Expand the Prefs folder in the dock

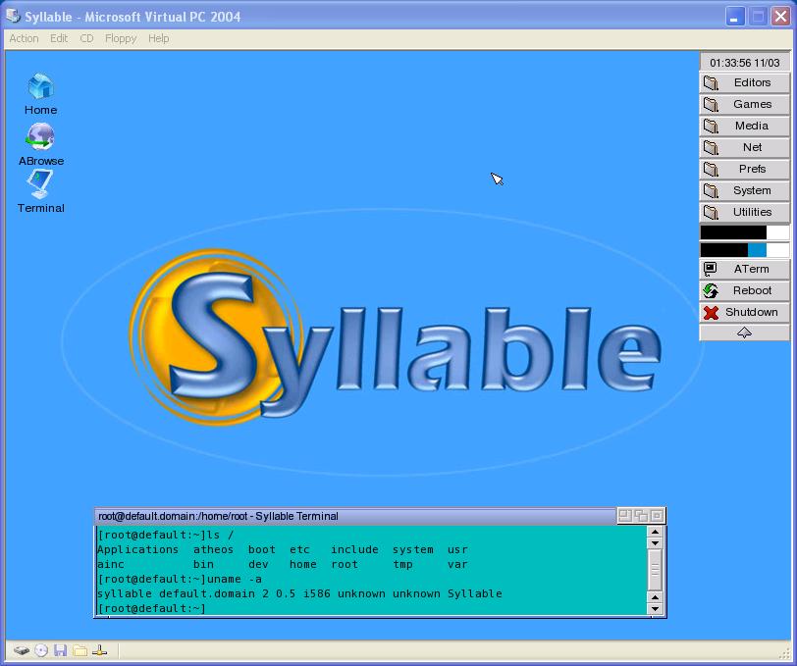[745, 169]
